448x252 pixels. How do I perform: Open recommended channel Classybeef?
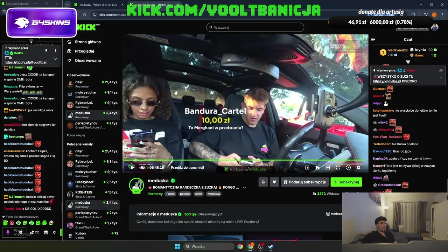point(93,184)
